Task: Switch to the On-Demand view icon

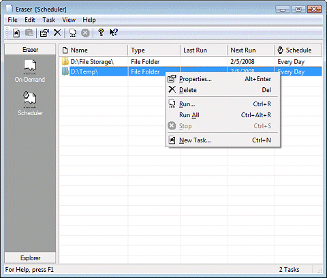Action: click(30, 71)
